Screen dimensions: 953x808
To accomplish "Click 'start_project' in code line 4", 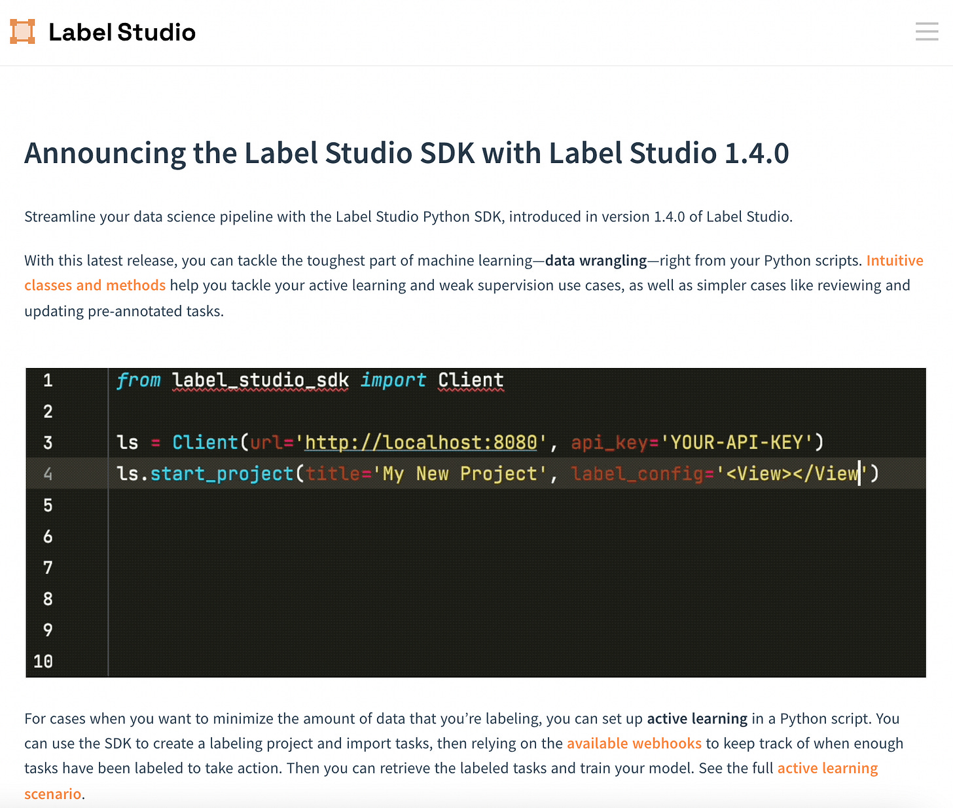I will [222, 473].
